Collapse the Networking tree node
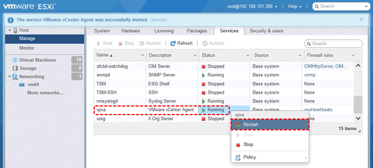This screenshot has width=373, height=168. pyautogui.click(x=10, y=77)
